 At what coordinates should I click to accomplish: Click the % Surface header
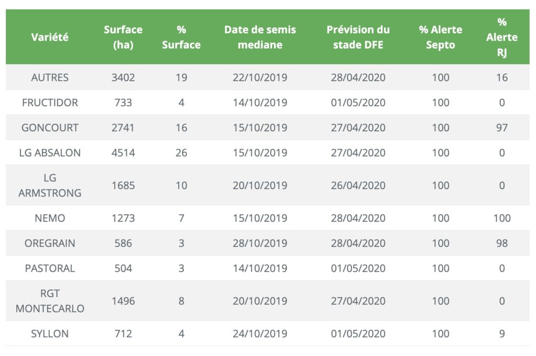pyautogui.click(x=181, y=37)
